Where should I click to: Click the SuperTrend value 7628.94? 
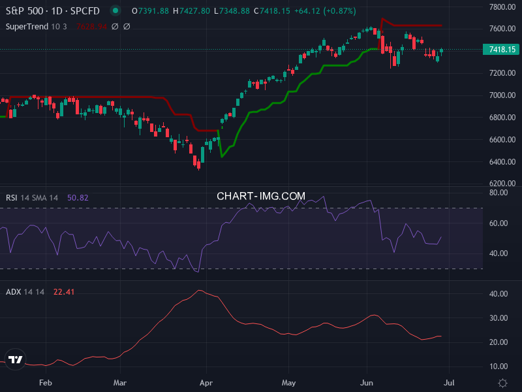(91, 26)
